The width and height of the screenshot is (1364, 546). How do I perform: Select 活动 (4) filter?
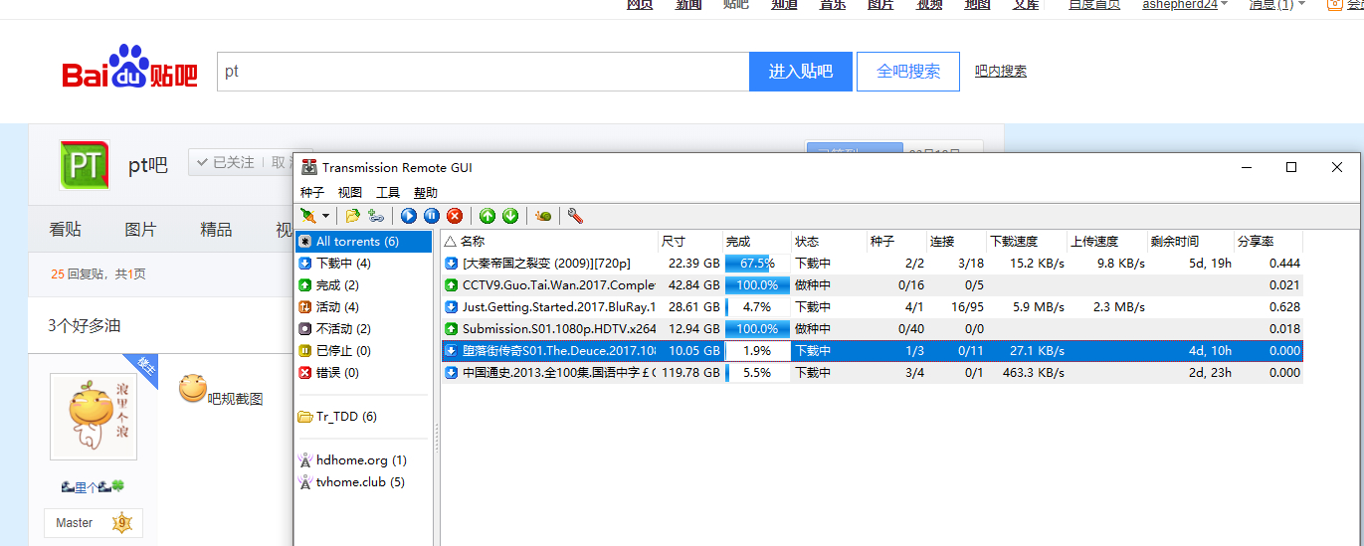coord(364,306)
